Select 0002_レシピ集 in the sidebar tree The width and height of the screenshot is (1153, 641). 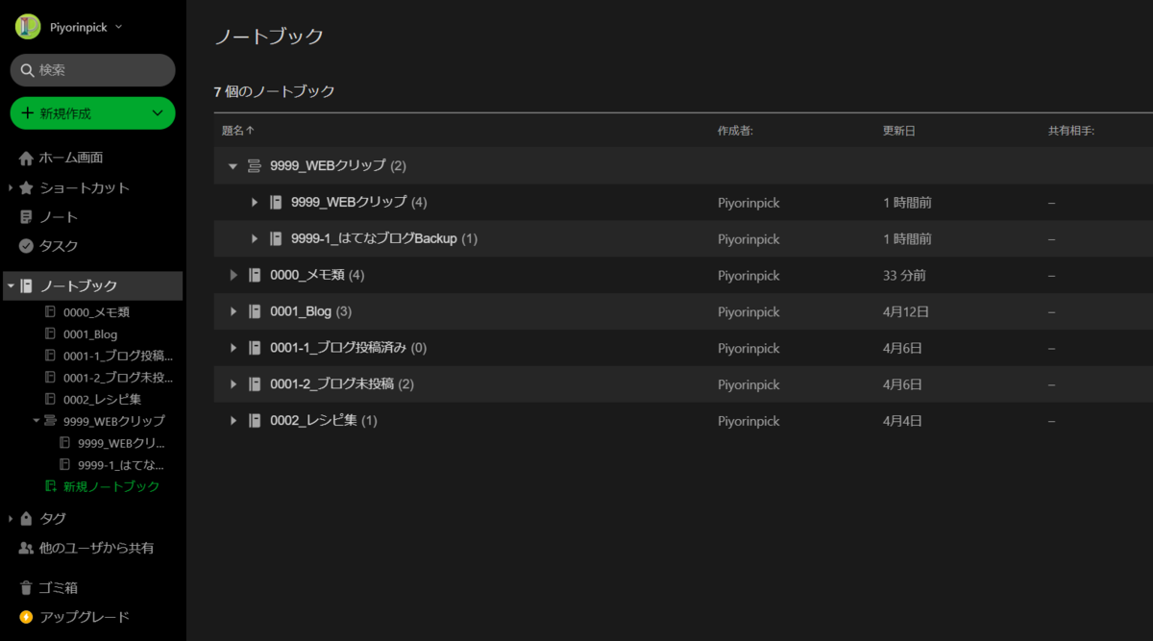(x=103, y=399)
